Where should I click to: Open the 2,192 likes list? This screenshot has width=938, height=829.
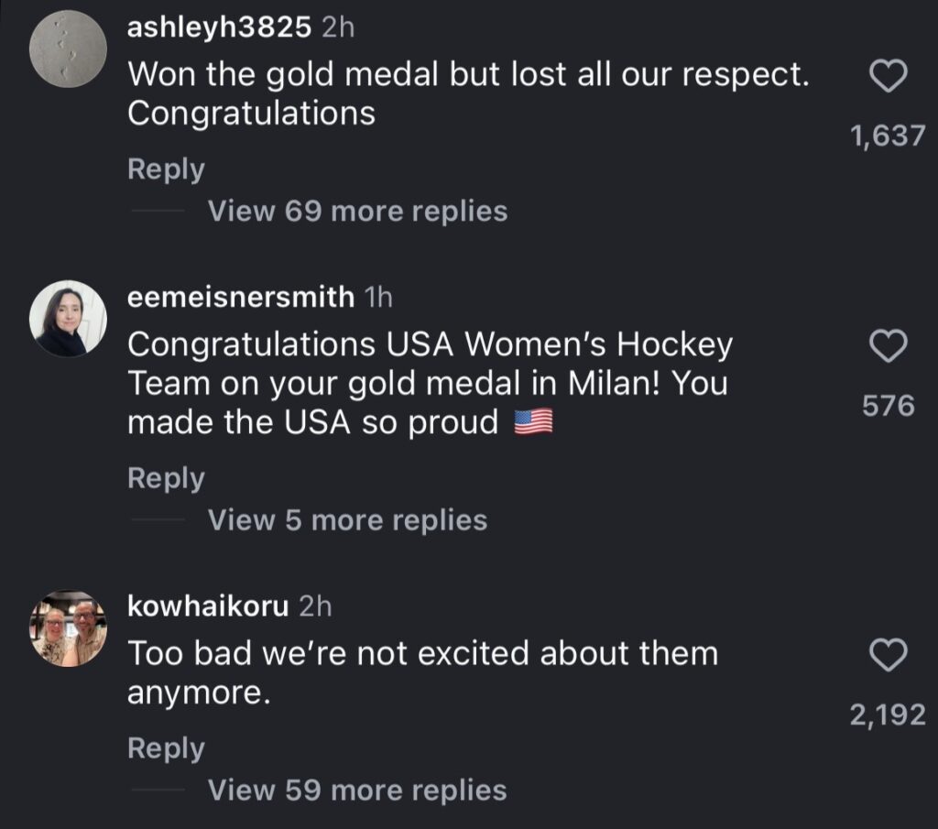(x=888, y=714)
